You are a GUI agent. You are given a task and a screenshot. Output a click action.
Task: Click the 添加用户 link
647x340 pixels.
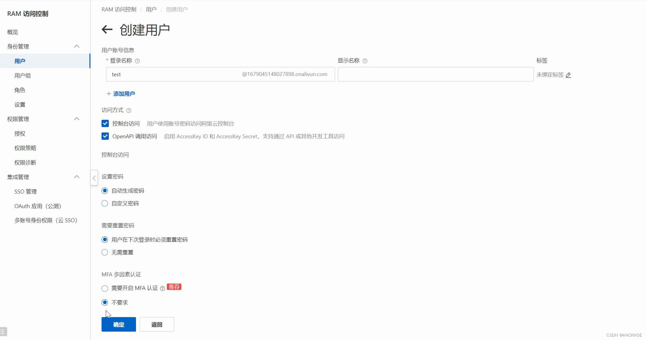coord(121,94)
